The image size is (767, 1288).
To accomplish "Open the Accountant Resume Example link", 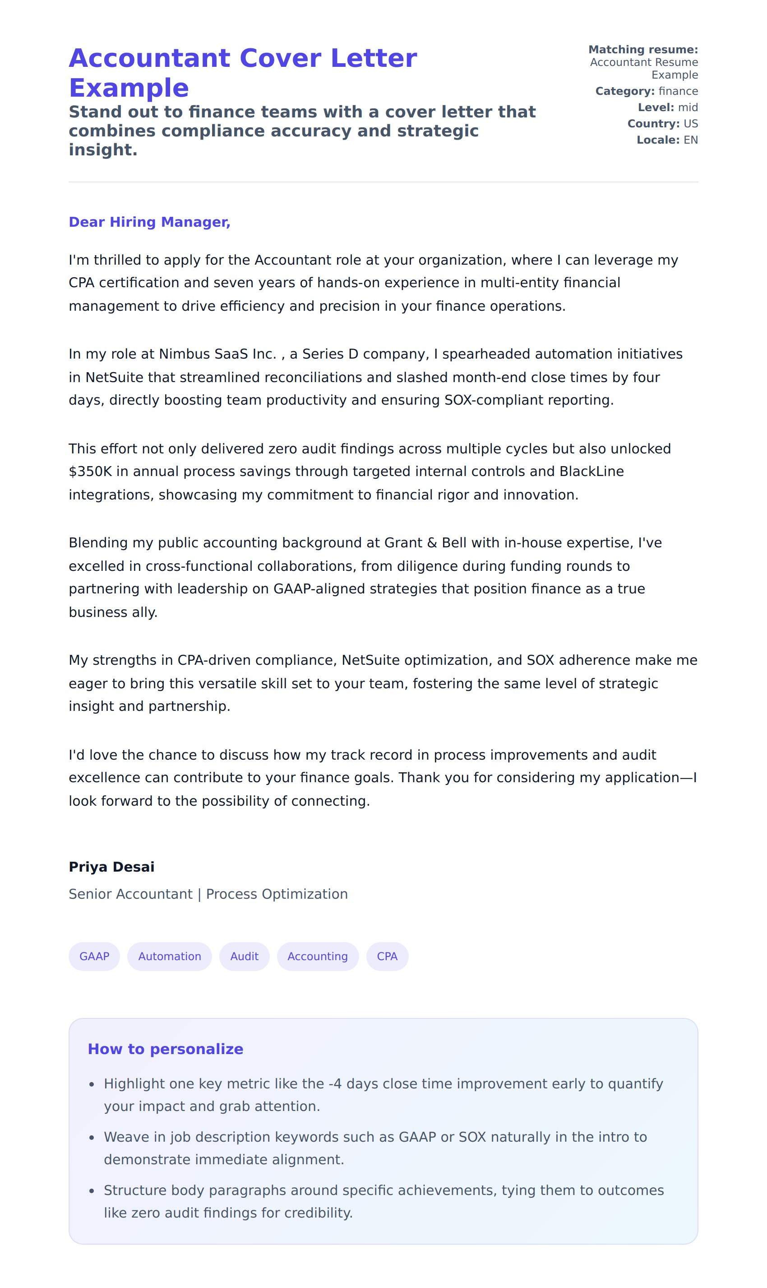I will click(x=643, y=68).
